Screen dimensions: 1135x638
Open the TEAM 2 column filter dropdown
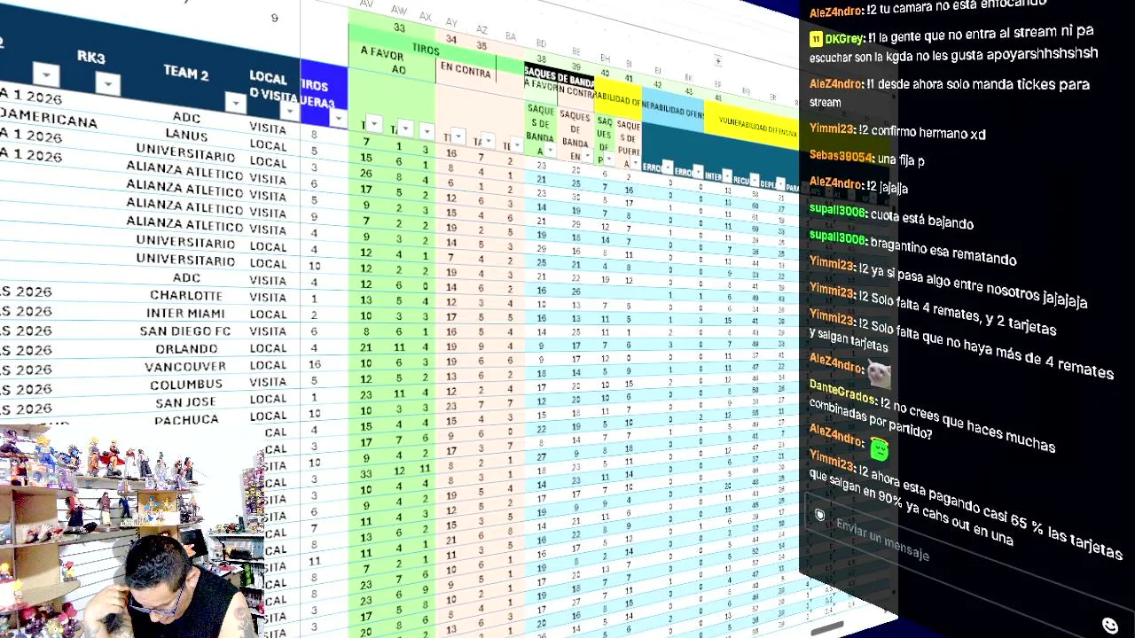[x=236, y=103]
